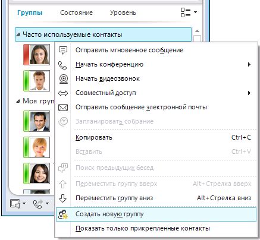Choose Переместить группу вниз
This screenshot has width=260, height=240.
(156, 198)
